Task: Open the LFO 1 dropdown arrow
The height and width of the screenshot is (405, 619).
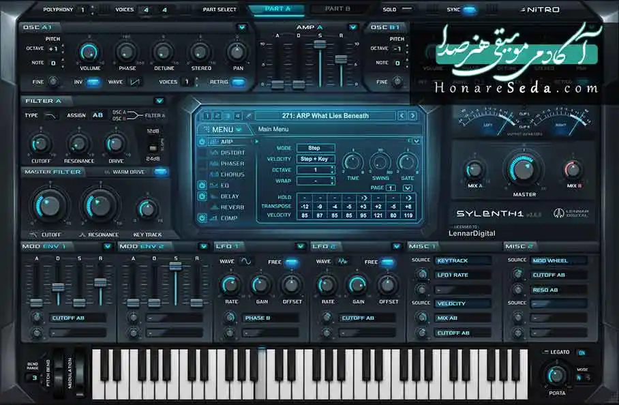Action: [301, 246]
